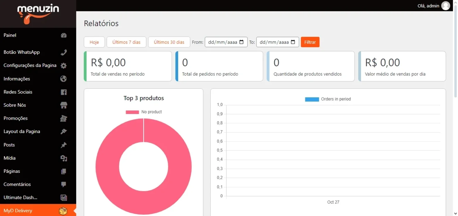The height and width of the screenshot is (216, 458).
Task: Click the Botão WhatsApp phone icon
Action: pyautogui.click(x=64, y=53)
